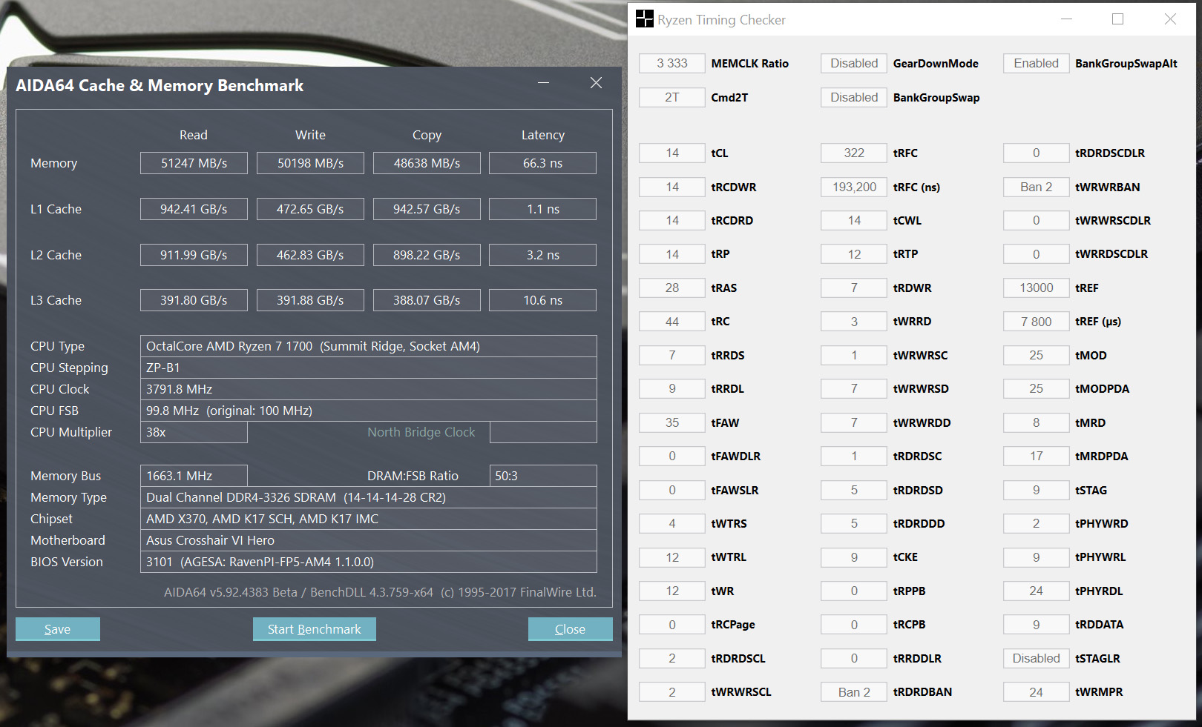The image size is (1202, 727).
Task: Click the CPU Multiplier value 38x
Action: tap(194, 432)
